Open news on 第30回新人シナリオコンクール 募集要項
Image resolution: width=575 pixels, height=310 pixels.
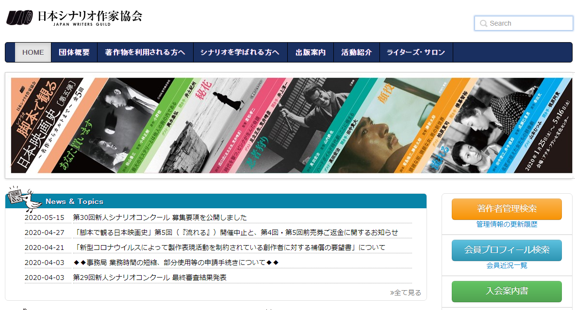[x=160, y=217]
